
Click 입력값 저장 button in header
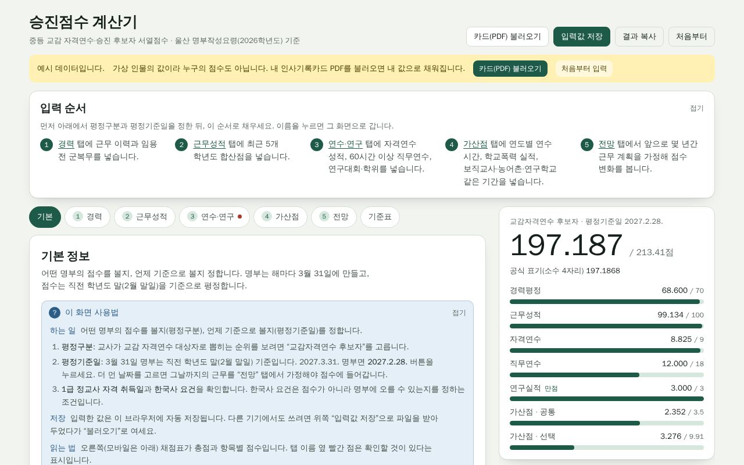coord(582,37)
